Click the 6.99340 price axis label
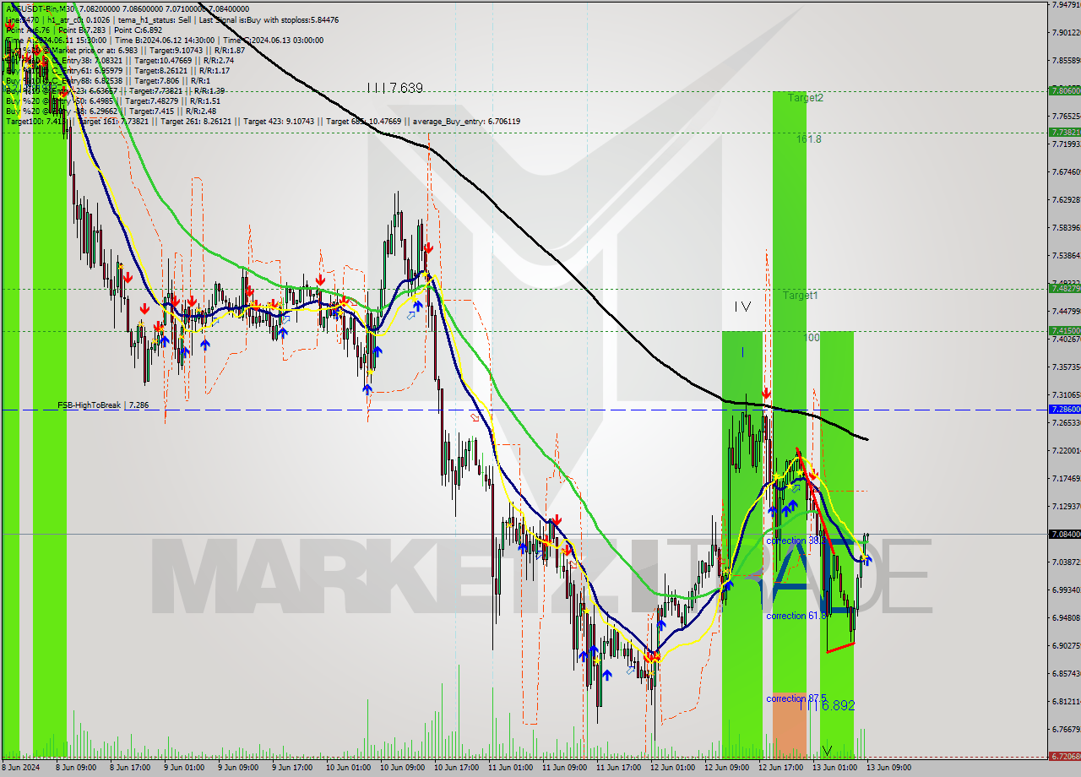 pyautogui.click(x=1066, y=590)
